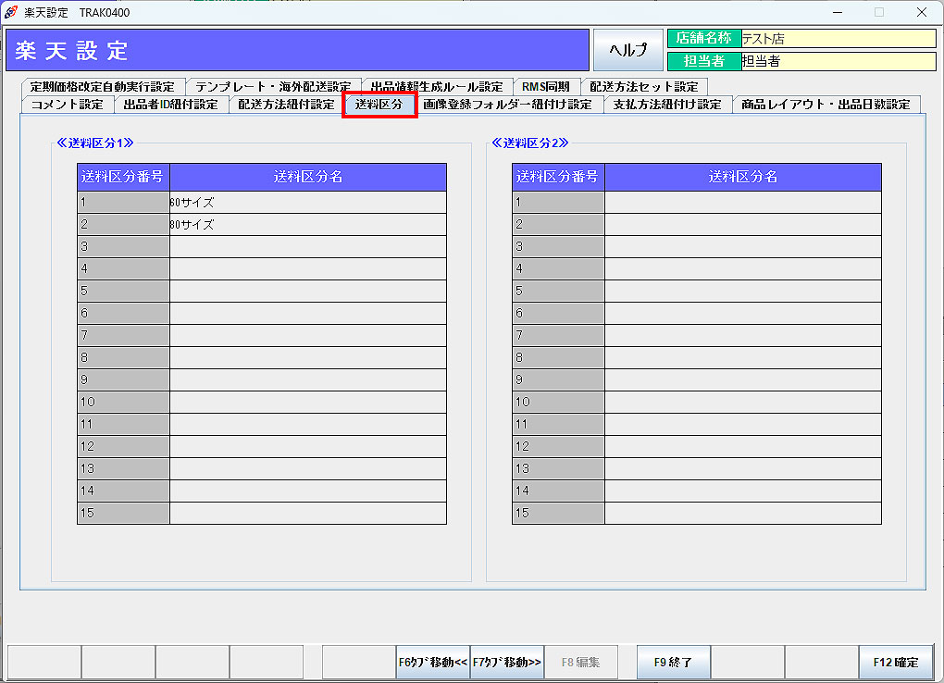Select the 定期価格改定自動実行設定 tab
This screenshot has height=683, width=944.
[x=102, y=86]
